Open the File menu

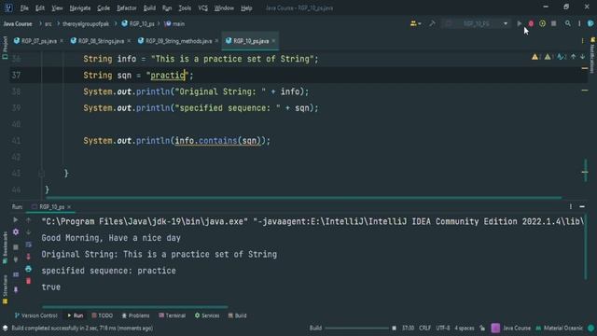[x=24, y=8]
